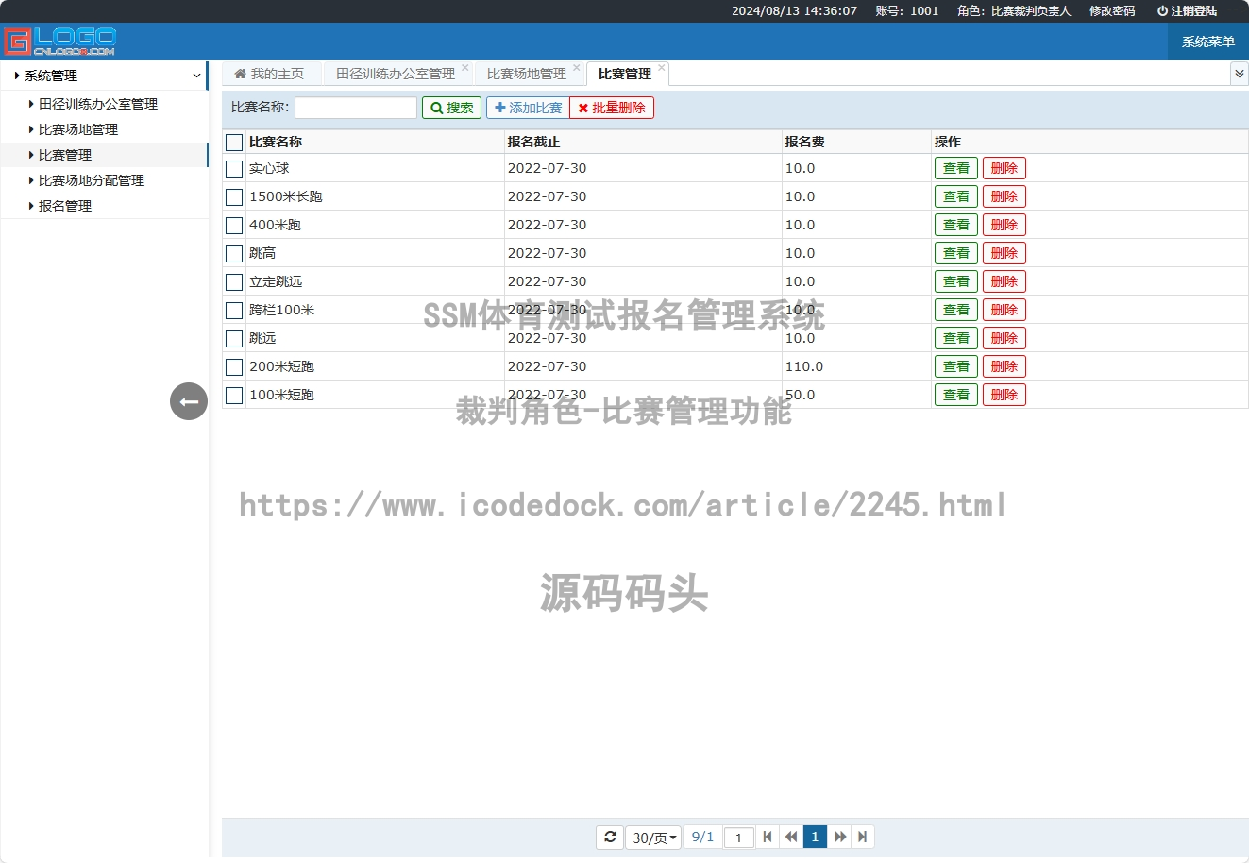This screenshot has height=863, width=1249.
Task: View the 100米短跑 competition
Action: pos(956,395)
